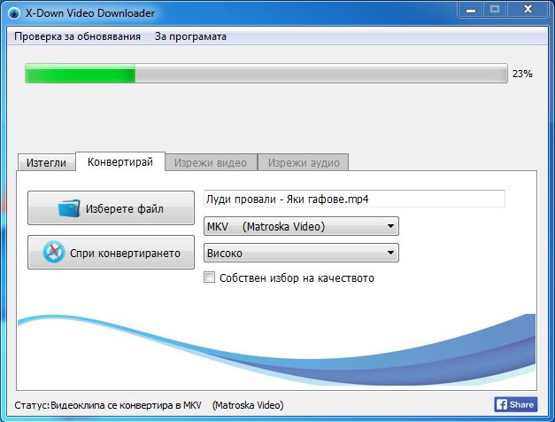Click the X-Down Video Downloader title text
This screenshot has width=555, height=422.
(x=90, y=13)
